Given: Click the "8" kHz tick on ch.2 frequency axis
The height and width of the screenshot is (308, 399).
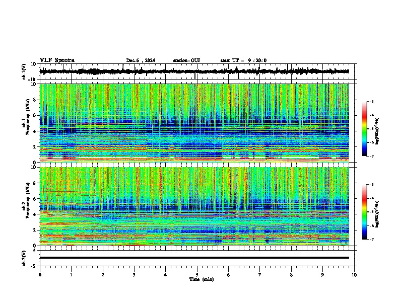Looking at the screenshot, I should [35, 183].
